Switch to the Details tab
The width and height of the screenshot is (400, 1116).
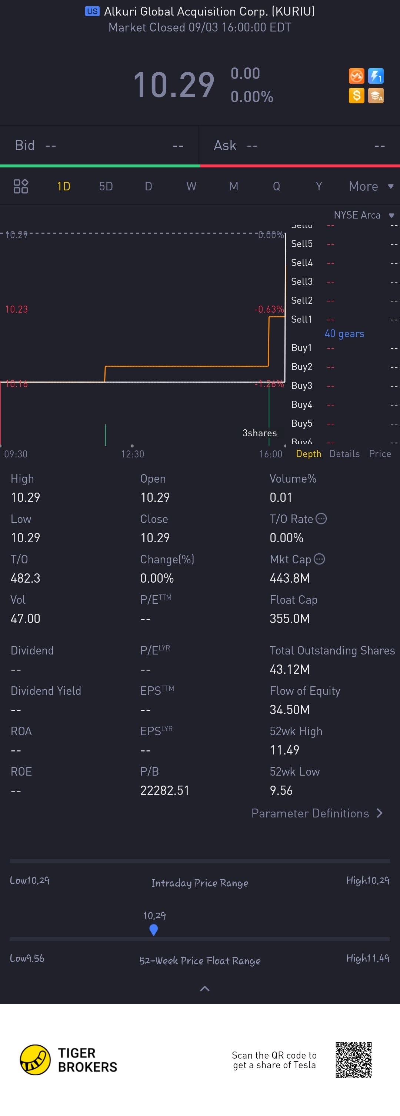344,454
